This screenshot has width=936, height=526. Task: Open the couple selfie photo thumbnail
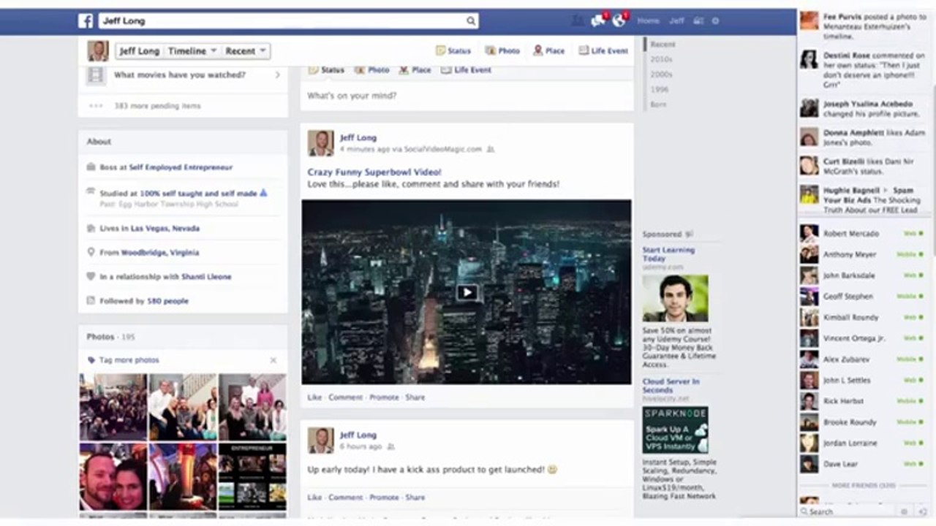113,477
